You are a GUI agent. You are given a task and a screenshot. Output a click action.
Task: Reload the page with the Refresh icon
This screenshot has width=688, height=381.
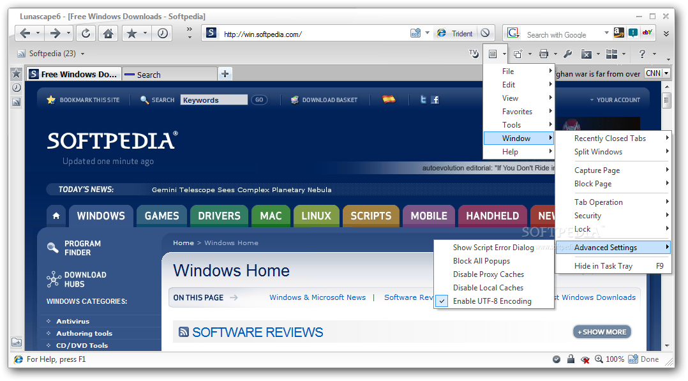[x=86, y=33]
